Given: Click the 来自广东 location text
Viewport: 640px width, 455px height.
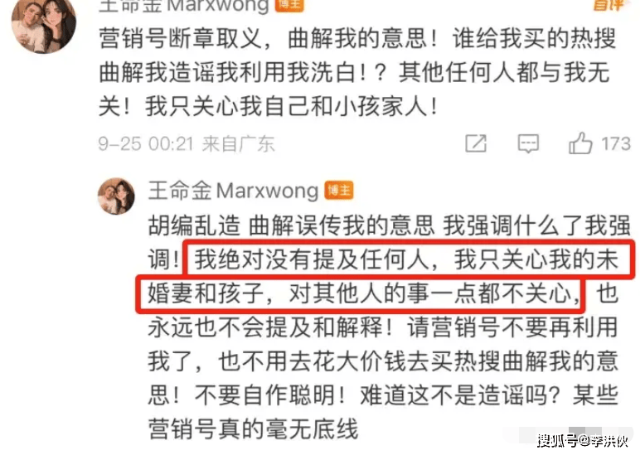Looking at the screenshot, I should point(239,143).
